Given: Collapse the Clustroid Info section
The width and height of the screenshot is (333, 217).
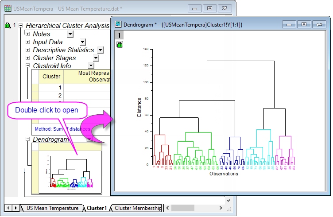Looking at the screenshot, I should point(28,66).
